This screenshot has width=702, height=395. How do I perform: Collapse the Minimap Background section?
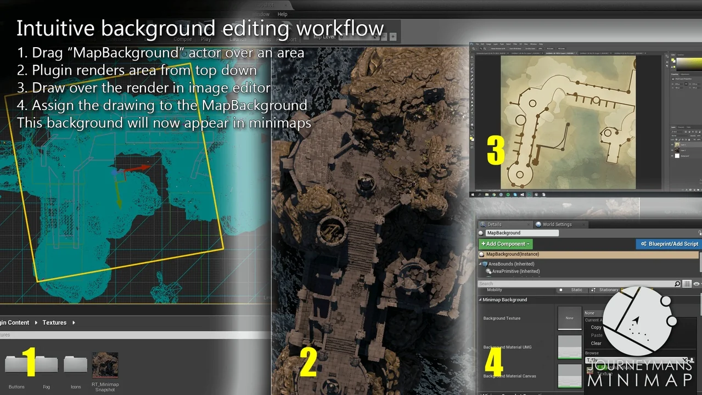coord(481,300)
